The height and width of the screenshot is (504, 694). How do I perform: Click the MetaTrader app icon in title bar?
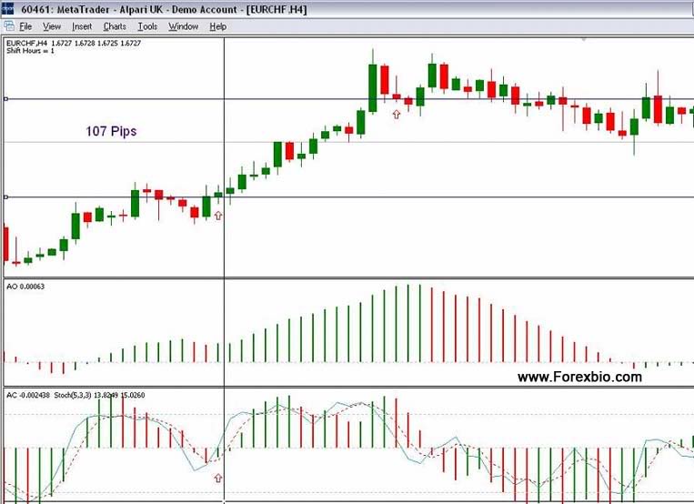point(7,8)
